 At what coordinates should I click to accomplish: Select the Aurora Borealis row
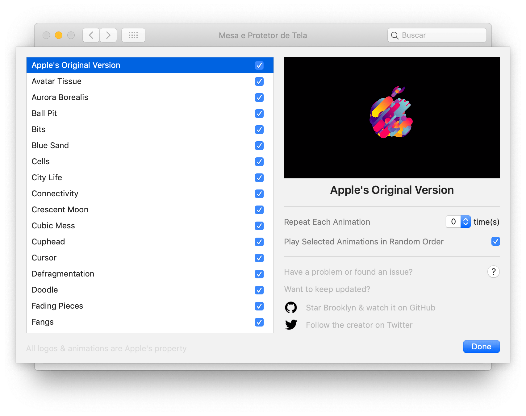point(150,97)
